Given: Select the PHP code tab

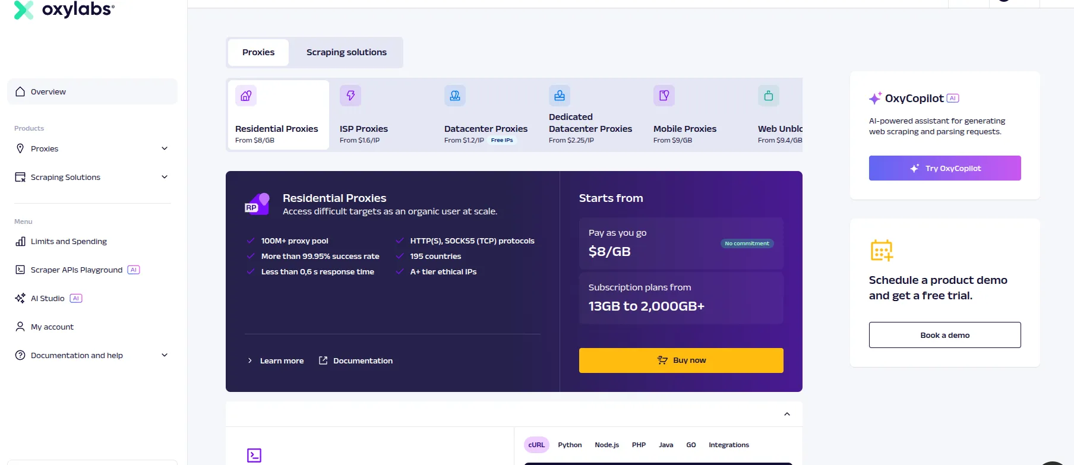Looking at the screenshot, I should point(639,445).
